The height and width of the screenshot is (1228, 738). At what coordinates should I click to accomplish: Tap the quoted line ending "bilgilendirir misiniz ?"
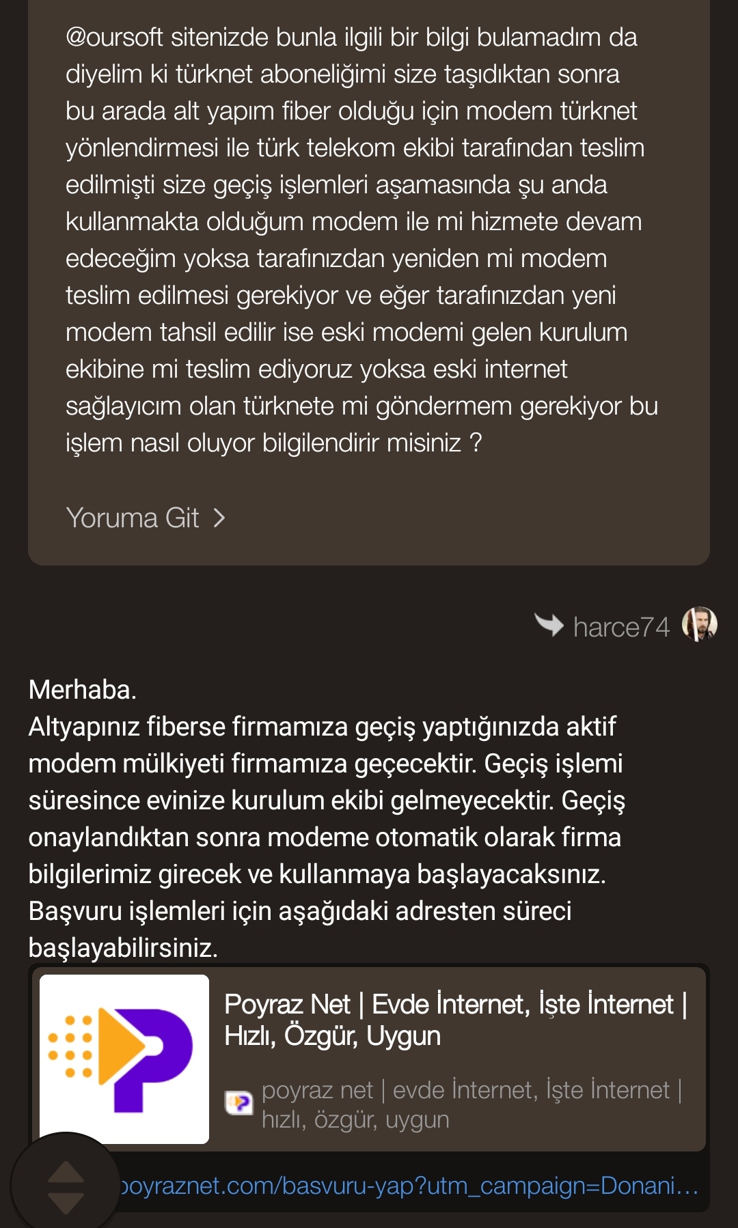[x=273, y=443]
